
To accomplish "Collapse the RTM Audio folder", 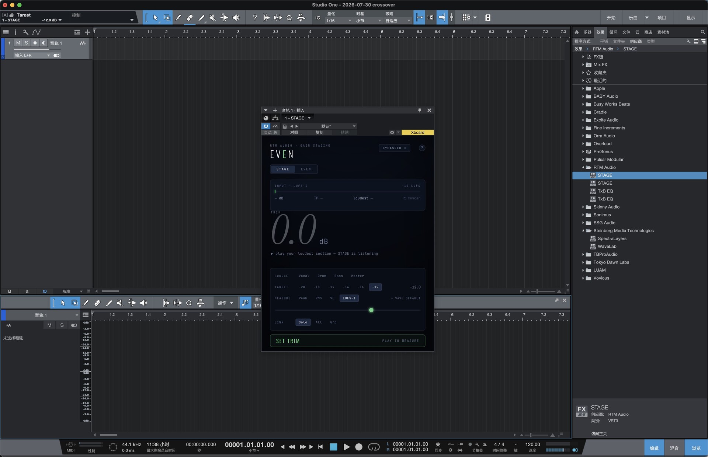I will coord(583,167).
